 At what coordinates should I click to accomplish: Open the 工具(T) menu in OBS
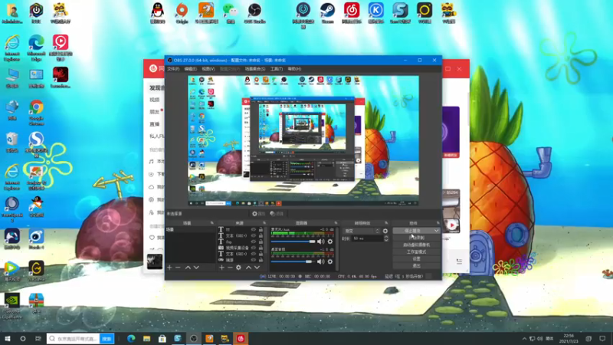[x=277, y=69]
